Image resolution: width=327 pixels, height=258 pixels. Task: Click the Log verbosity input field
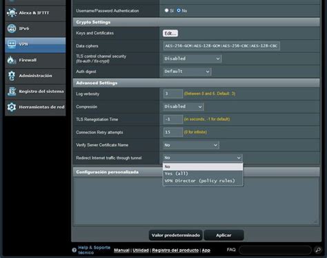(173, 94)
